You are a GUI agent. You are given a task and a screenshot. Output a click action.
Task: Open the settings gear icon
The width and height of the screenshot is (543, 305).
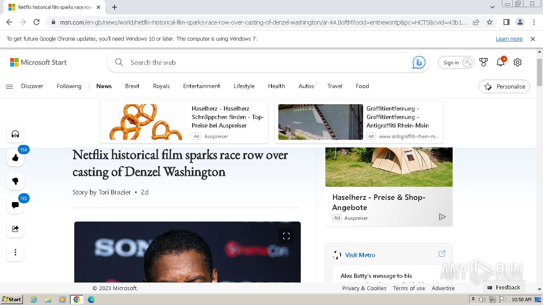tap(518, 62)
